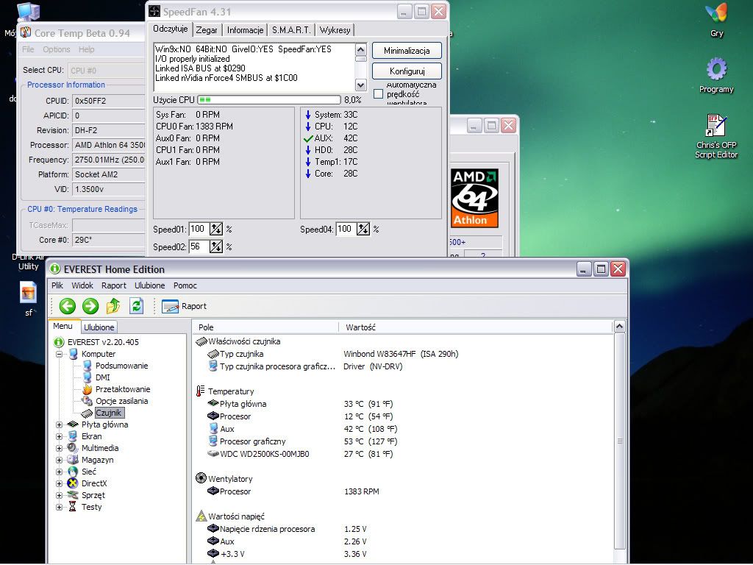The width and height of the screenshot is (753, 565).
Task: Click the Speed01 spinner arrows
Action: coord(216,230)
